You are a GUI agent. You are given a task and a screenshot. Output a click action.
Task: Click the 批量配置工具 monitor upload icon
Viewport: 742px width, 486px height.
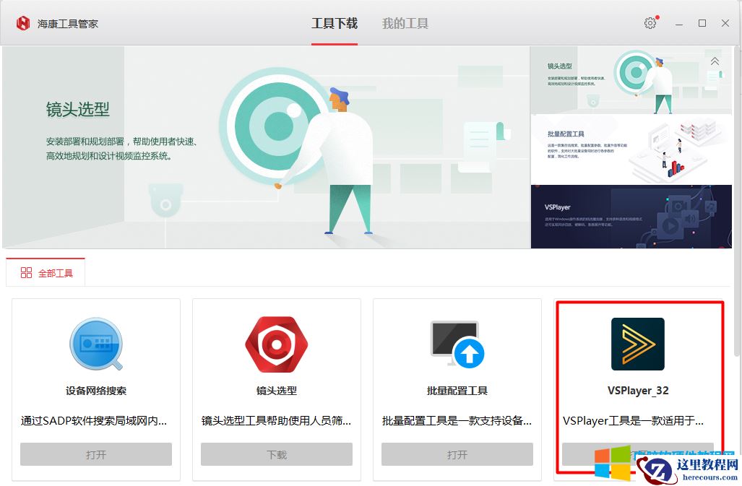pos(457,345)
